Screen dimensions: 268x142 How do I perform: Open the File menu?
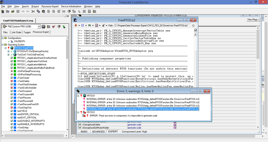click(x=3, y=6)
